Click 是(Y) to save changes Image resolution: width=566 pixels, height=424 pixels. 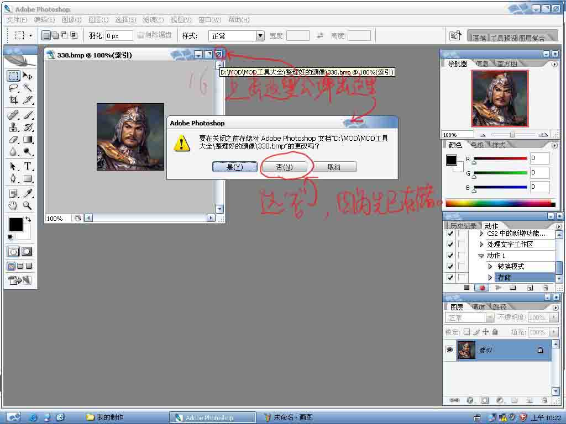(234, 167)
